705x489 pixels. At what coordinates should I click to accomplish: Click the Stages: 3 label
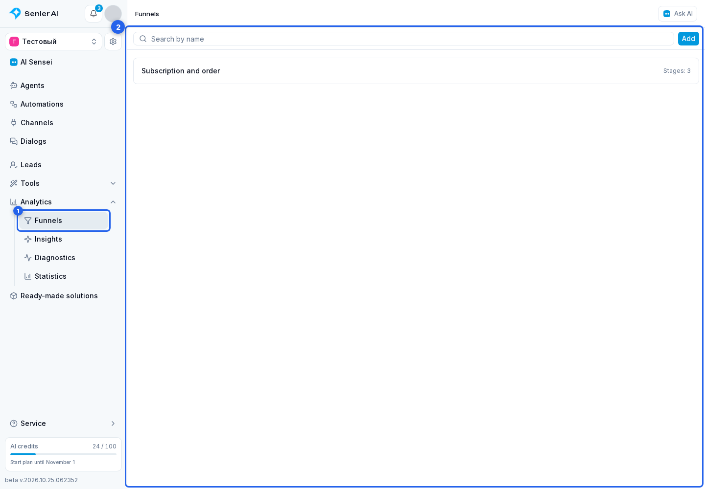[x=677, y=71]
